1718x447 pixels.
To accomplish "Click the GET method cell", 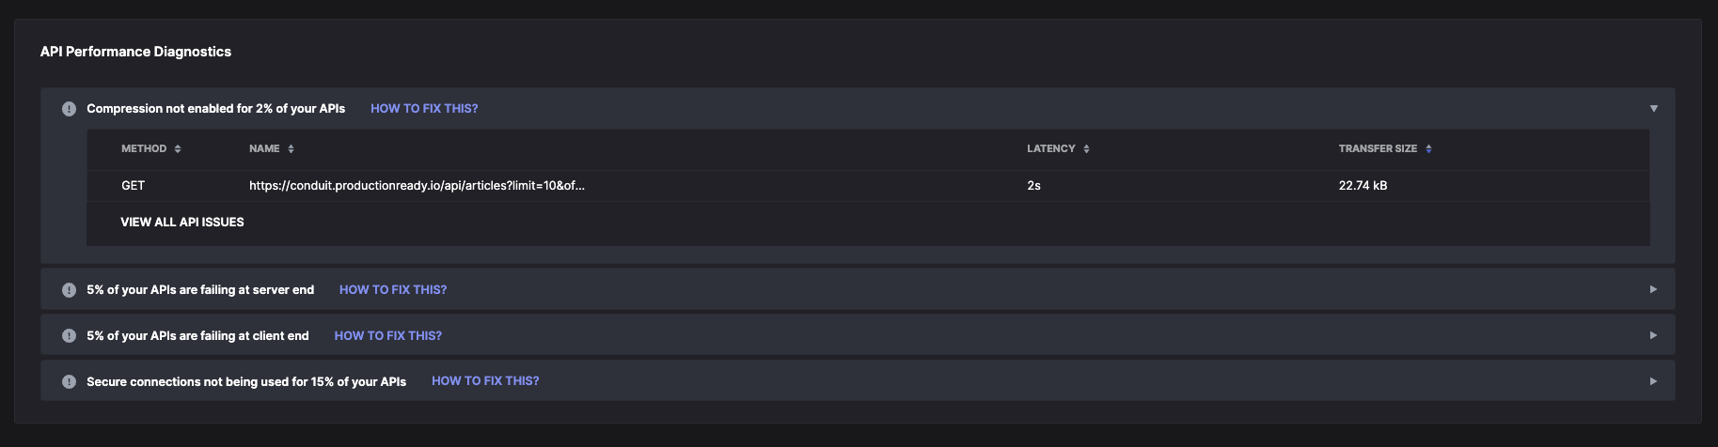I will coord(133,186).
